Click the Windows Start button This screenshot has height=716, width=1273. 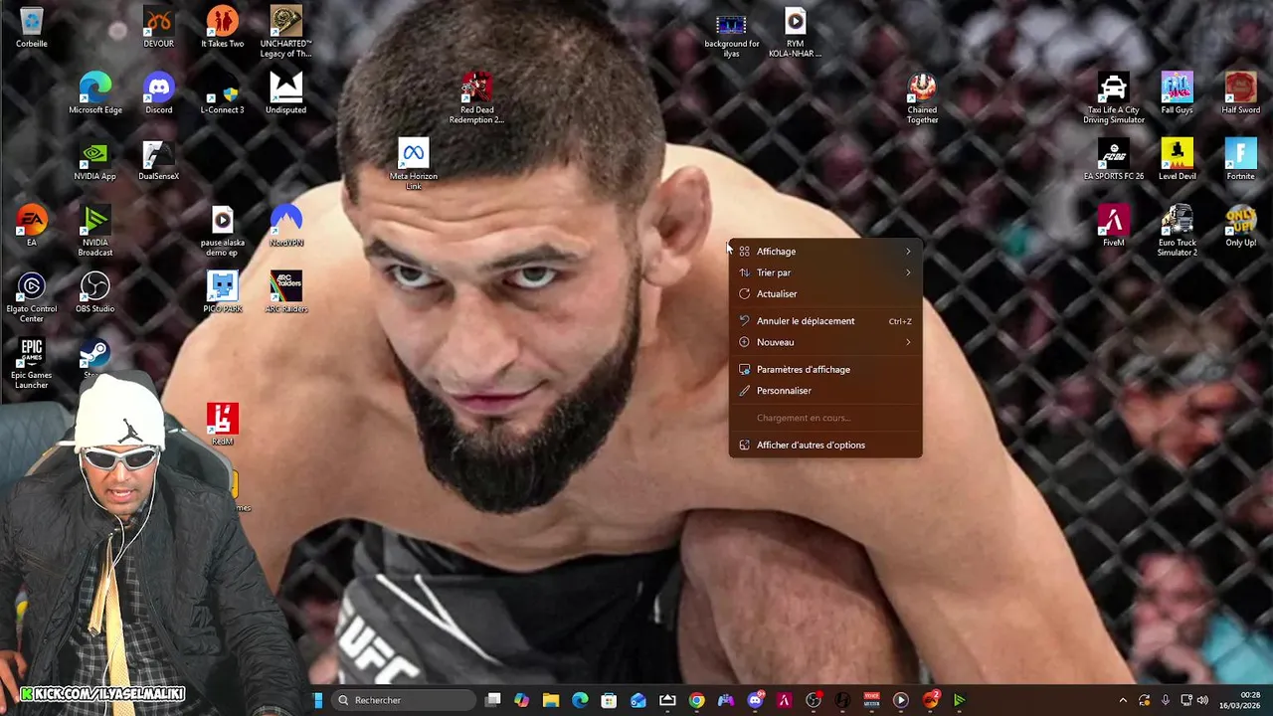pos(318,700)
